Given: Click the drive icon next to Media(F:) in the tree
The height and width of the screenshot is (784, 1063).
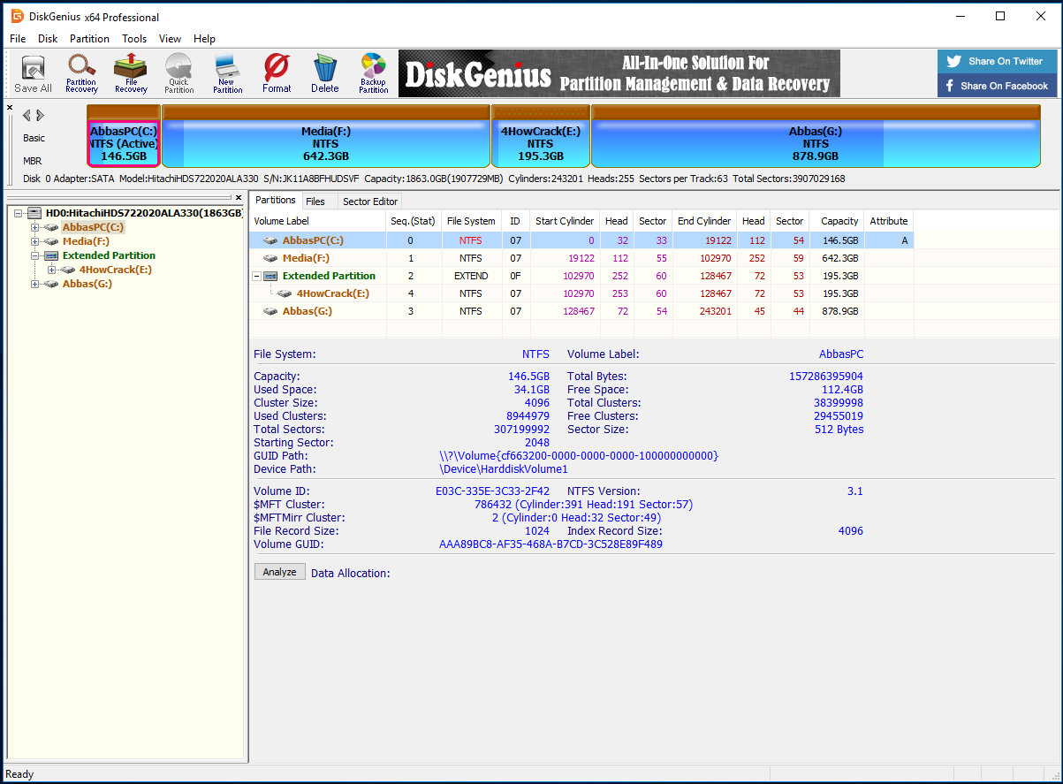Looking at the screenshot, I should pos(52,241).
